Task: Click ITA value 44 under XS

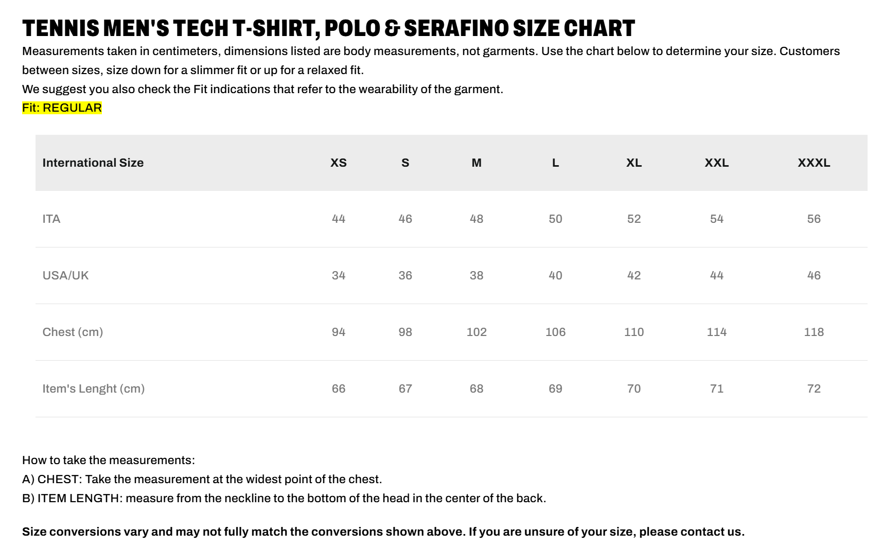Action: click(339, 219)
